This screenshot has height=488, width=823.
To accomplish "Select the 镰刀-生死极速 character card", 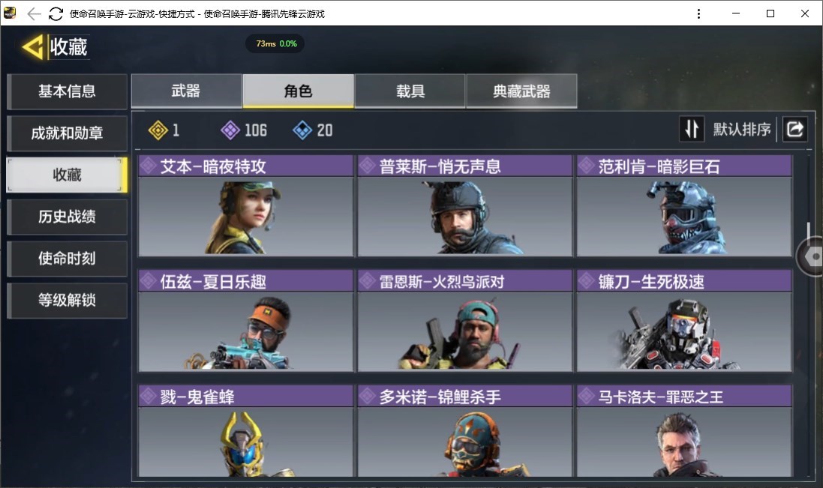I will pos(684,321).
